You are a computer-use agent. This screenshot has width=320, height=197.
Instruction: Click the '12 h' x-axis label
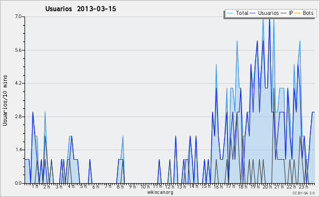[170, 186]
